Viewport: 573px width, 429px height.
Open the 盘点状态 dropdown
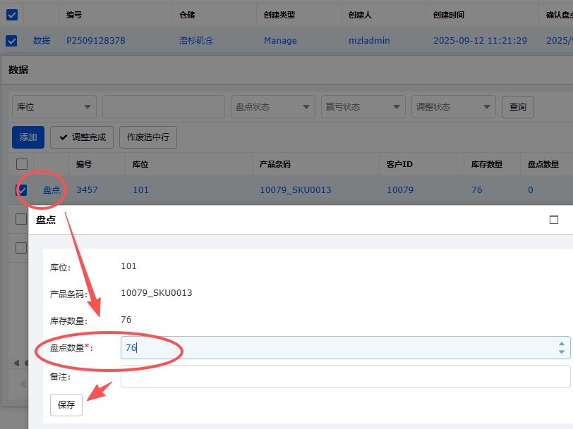[272, 107]
